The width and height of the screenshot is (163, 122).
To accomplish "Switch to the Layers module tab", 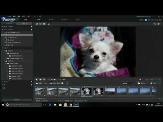I will (x=51, y=20).
